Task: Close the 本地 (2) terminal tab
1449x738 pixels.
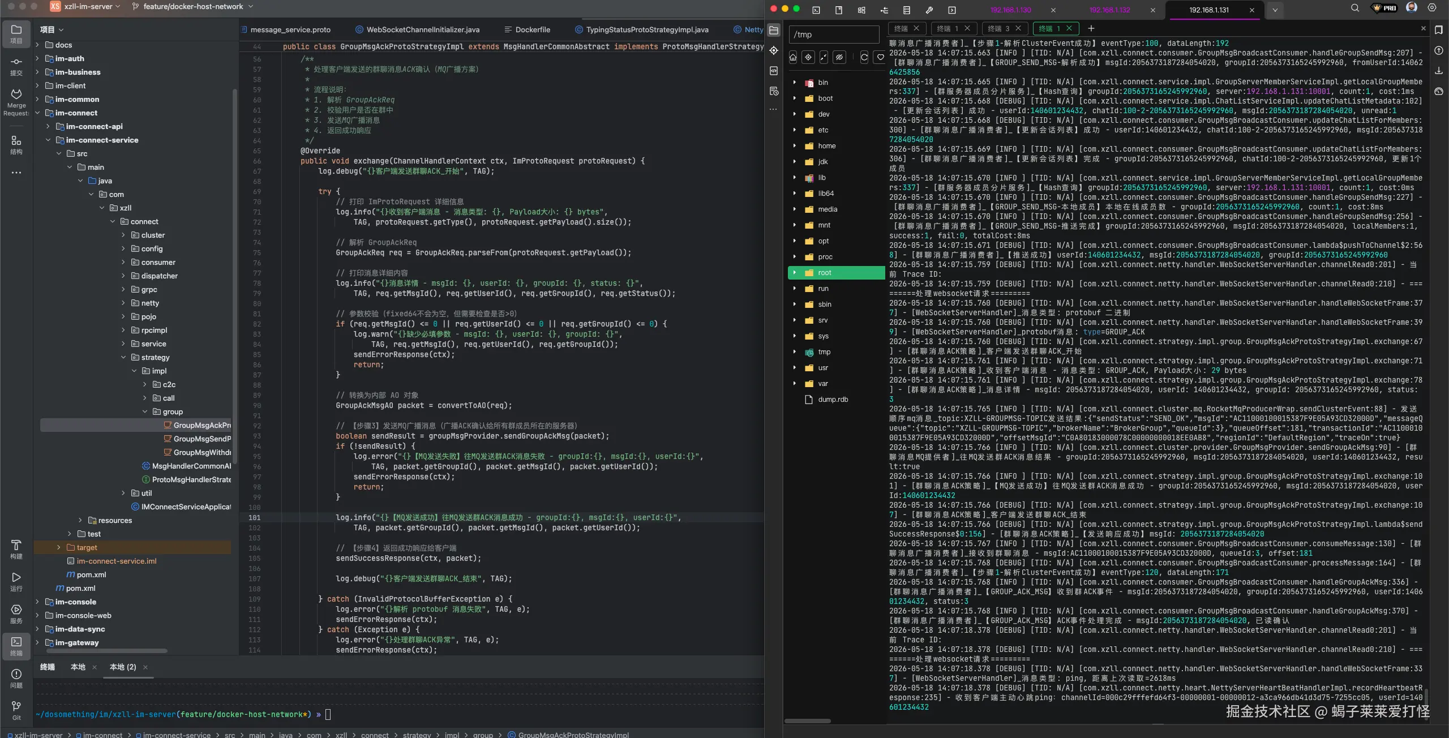Action: pos(145,667)
